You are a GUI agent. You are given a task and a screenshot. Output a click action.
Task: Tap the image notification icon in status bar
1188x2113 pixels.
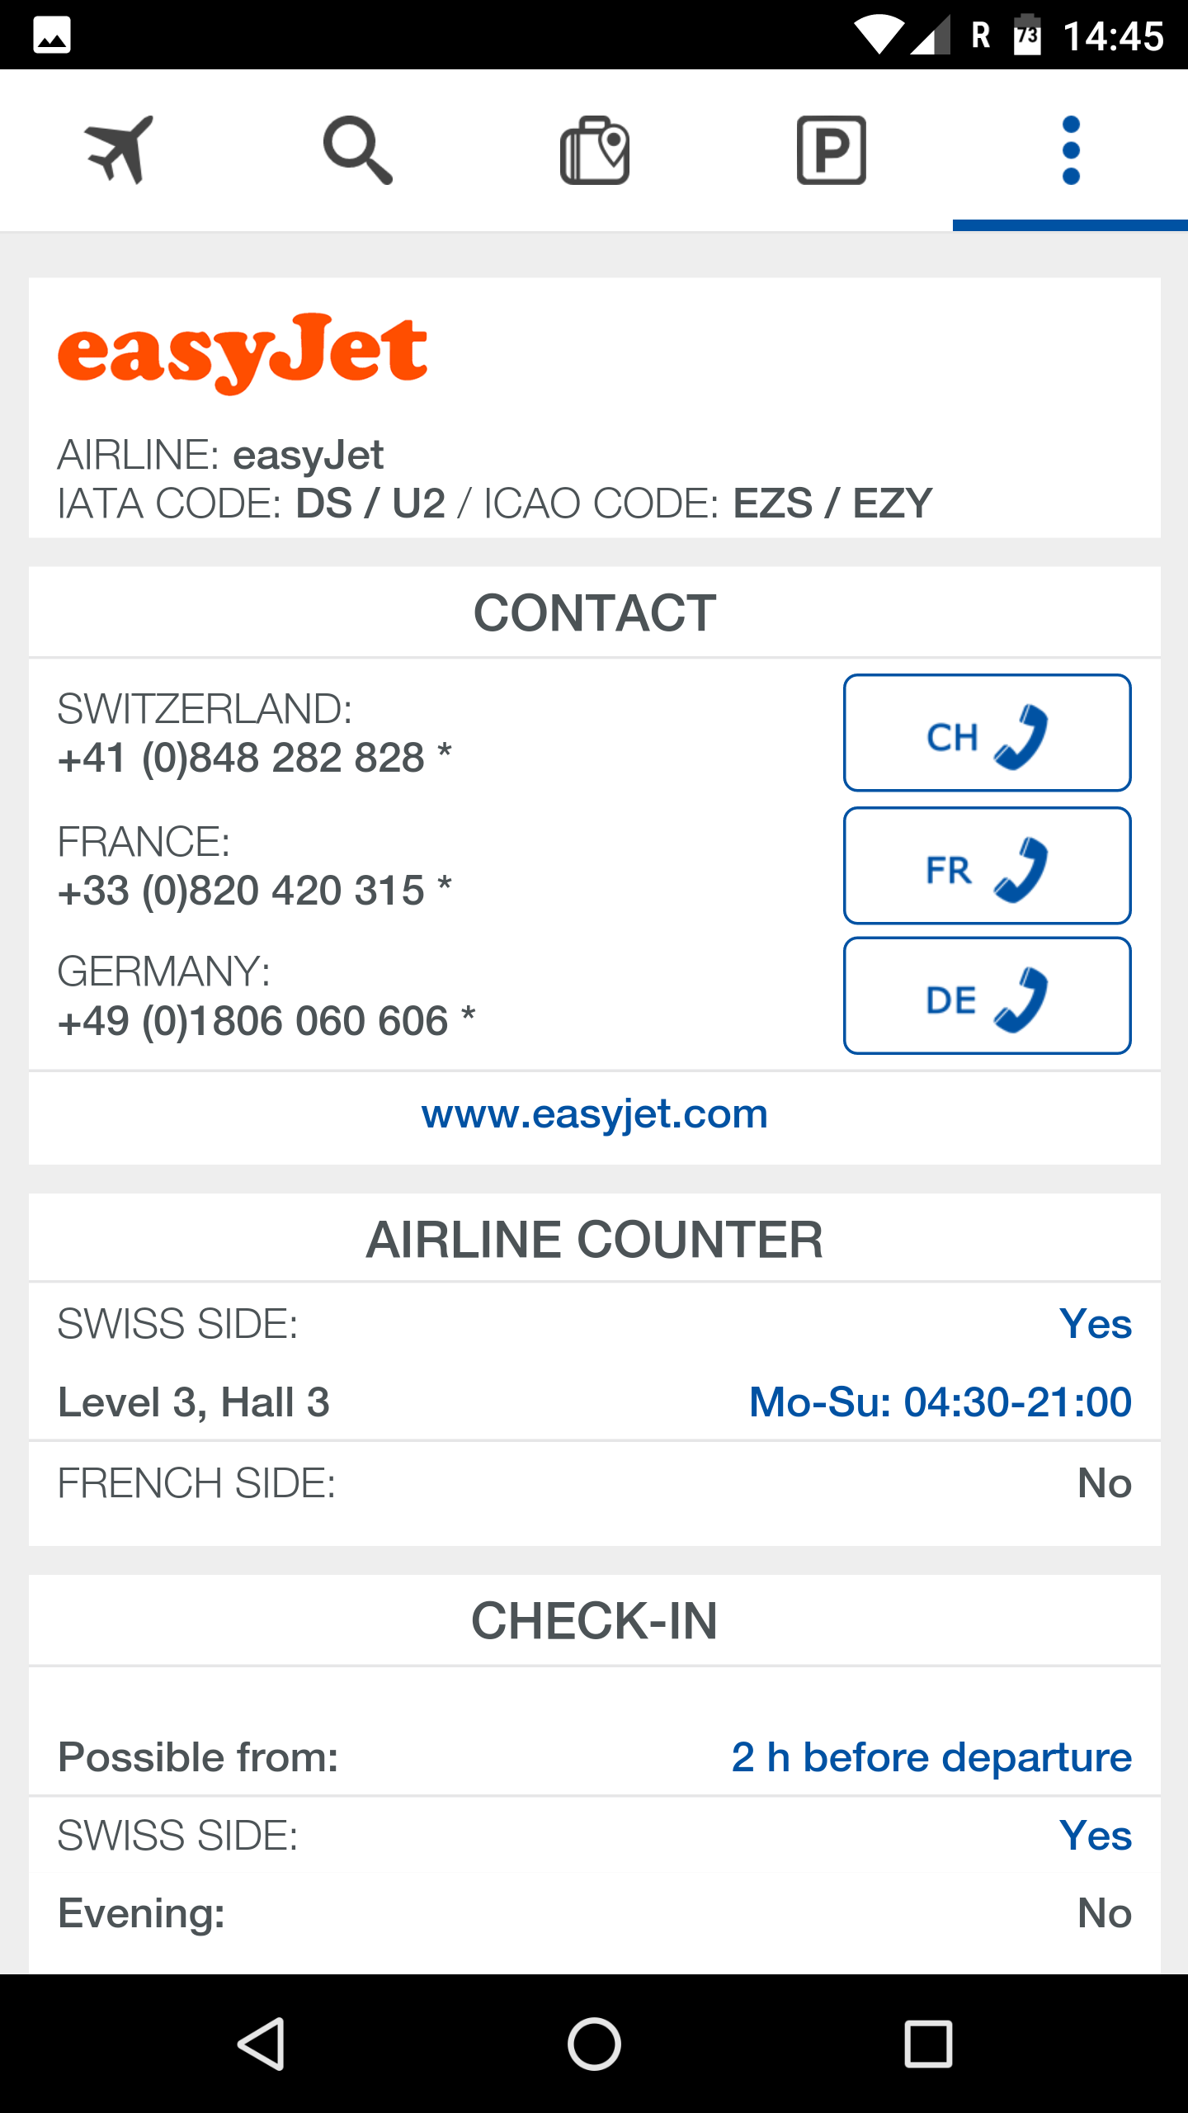(51, 36)
